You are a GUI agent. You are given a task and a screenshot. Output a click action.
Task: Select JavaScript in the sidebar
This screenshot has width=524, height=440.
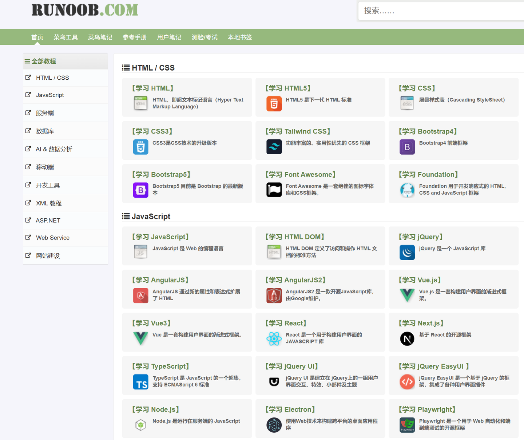[65, 95]
